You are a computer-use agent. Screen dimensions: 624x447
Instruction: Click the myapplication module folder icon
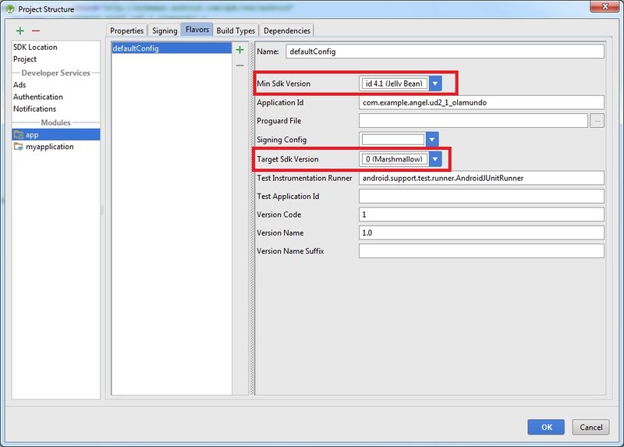(x=18, y=147)
